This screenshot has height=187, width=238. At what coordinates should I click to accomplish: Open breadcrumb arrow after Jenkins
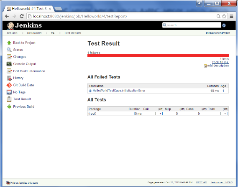23,33
